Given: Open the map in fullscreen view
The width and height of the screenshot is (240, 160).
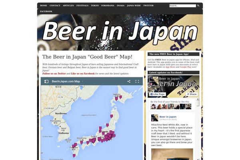Looking at the screenshot, I should click(x=137, y=82).
